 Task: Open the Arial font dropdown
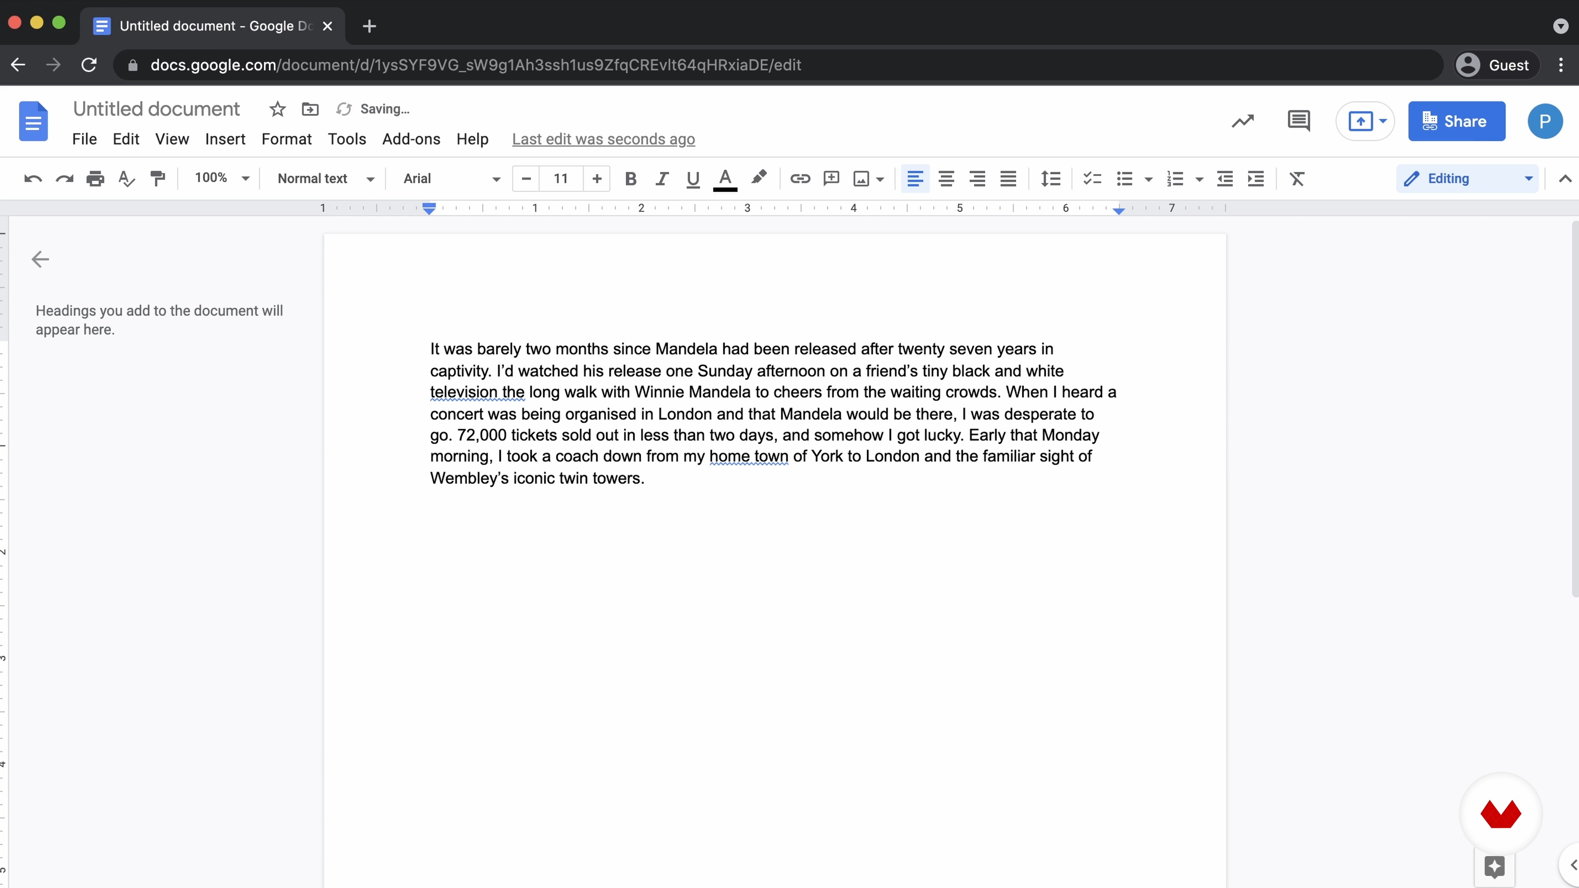tap(452, 178)
